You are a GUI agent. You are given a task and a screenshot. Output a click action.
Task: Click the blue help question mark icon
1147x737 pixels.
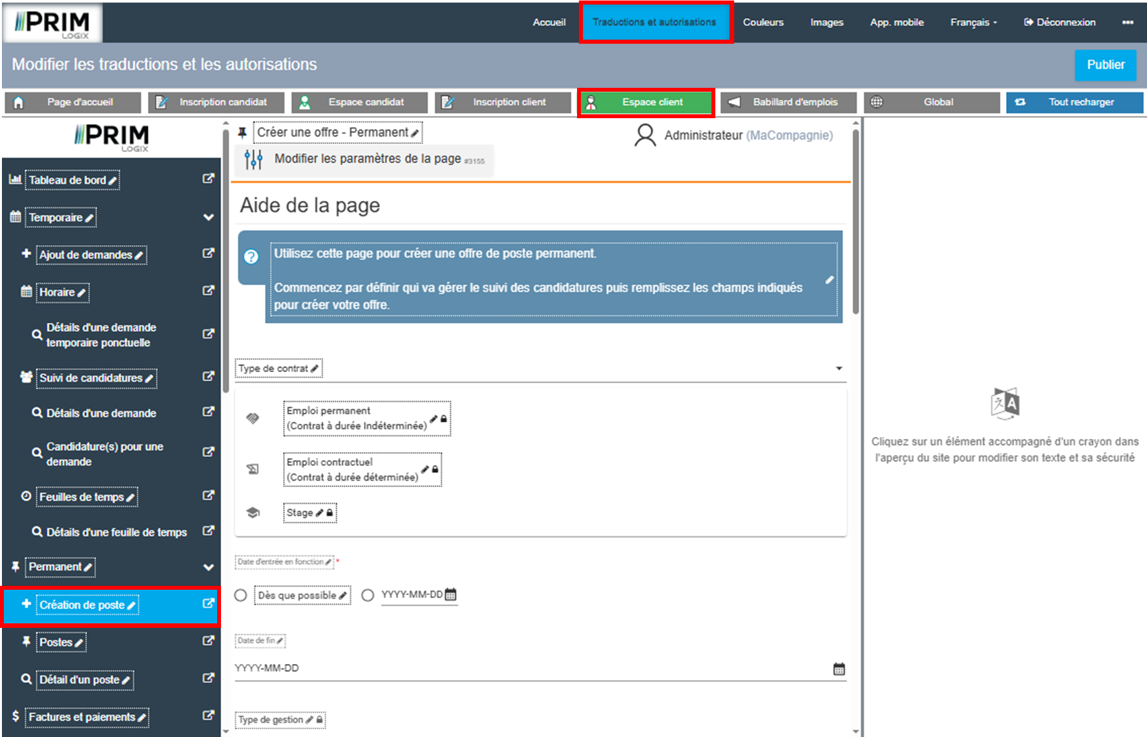point(251,256)
